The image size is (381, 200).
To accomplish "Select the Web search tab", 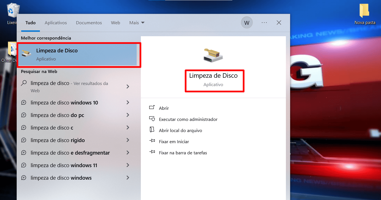I will tap(115, 23).
